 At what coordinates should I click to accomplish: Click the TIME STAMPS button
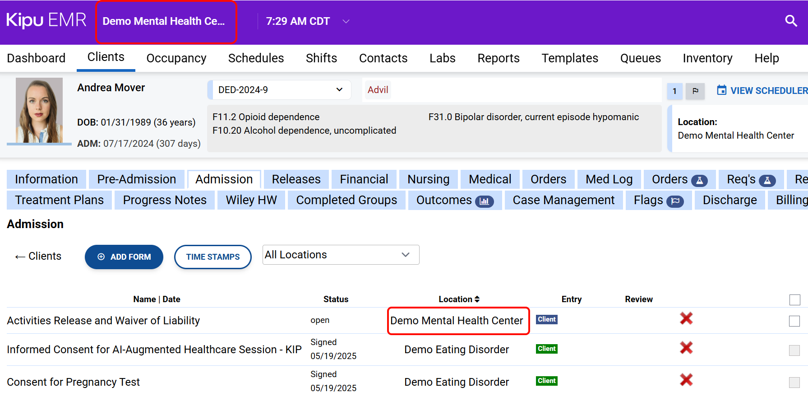coord(212,257)
